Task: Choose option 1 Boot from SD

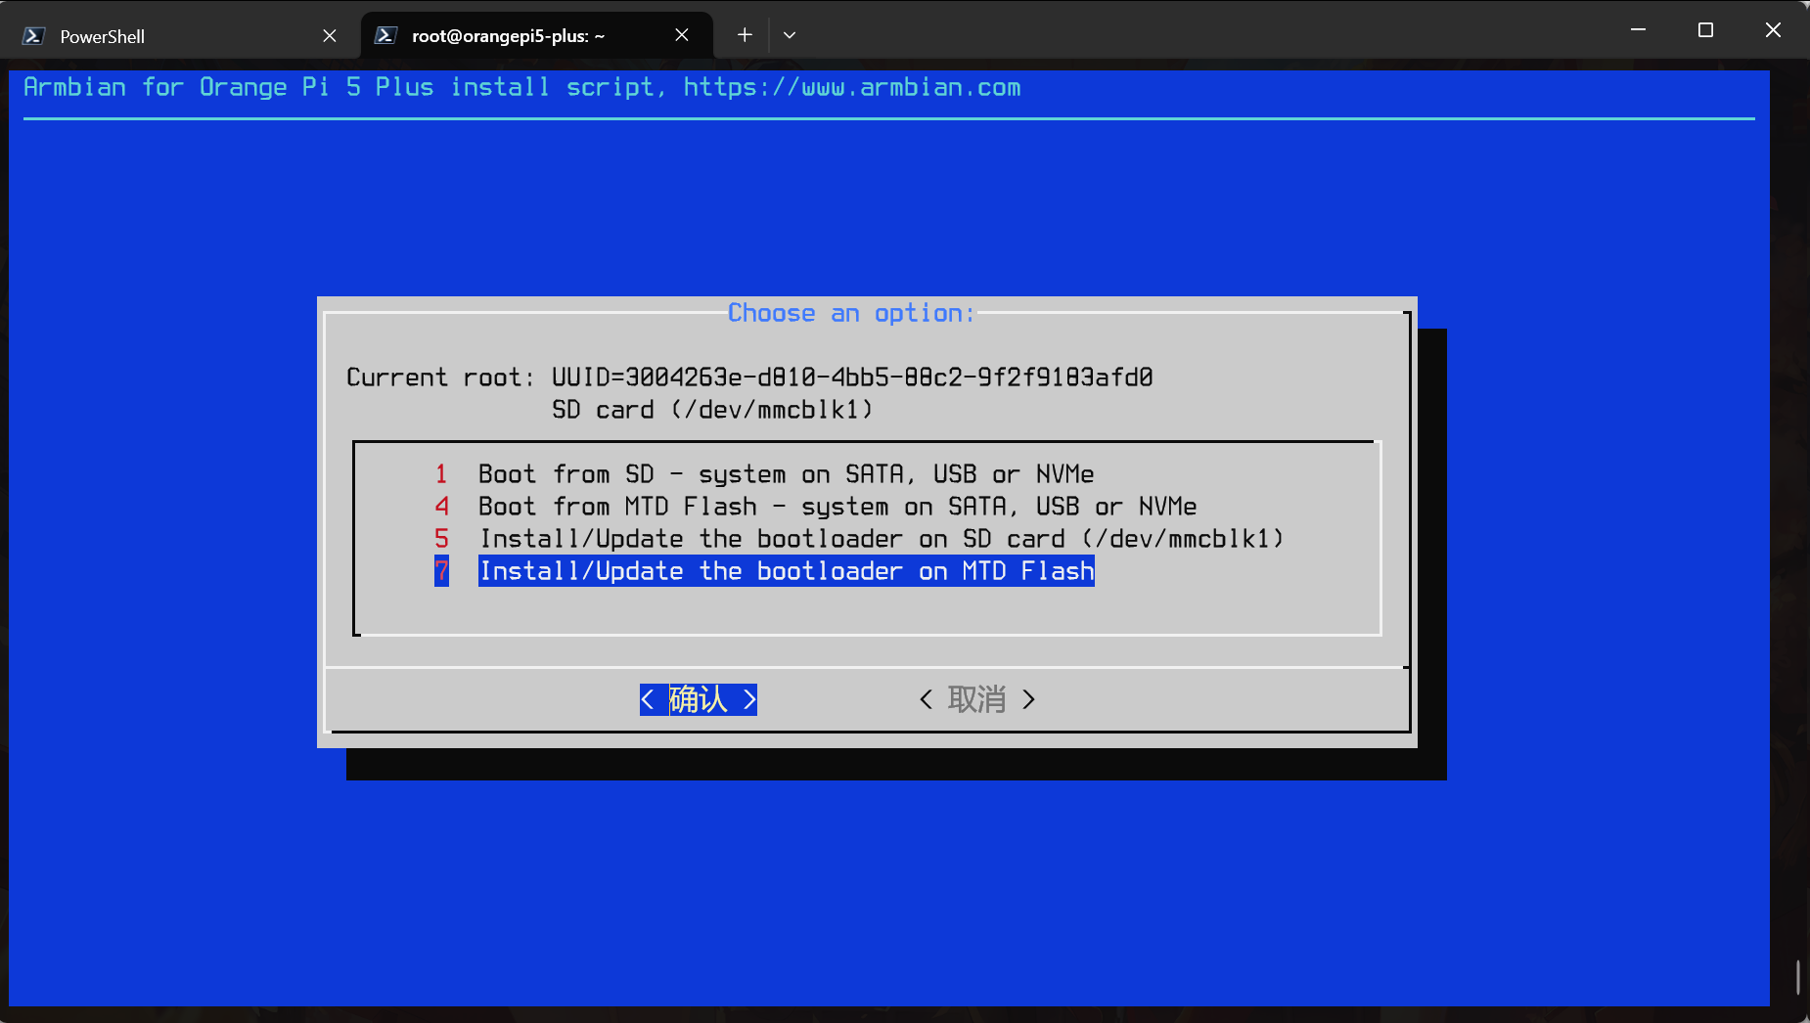Action: point(764,474)
